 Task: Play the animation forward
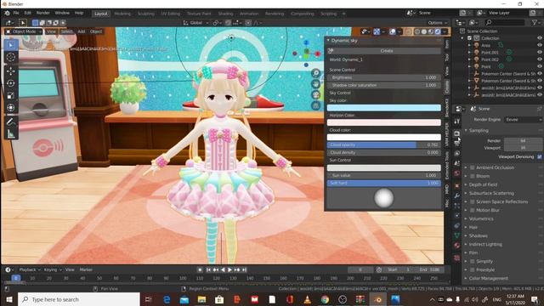click(229, 269)
